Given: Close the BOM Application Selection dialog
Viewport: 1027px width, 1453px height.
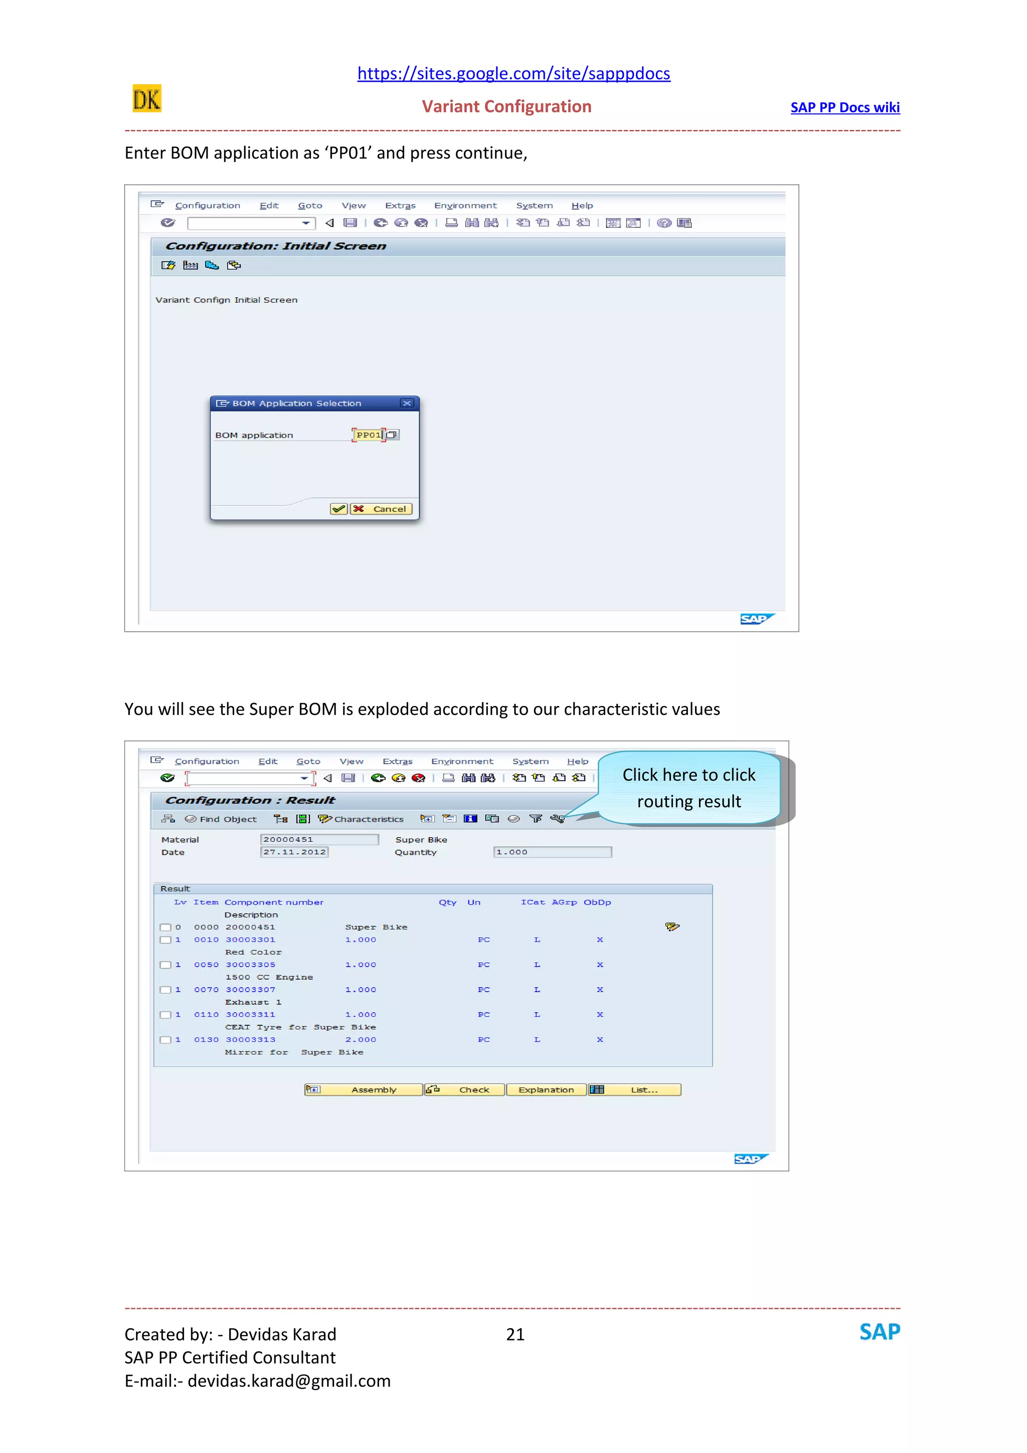Looking at the screenshot, I should pyautogui.click(x=407, y=403).
